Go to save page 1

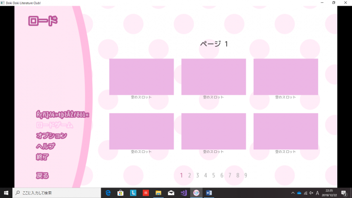[181, 175]
